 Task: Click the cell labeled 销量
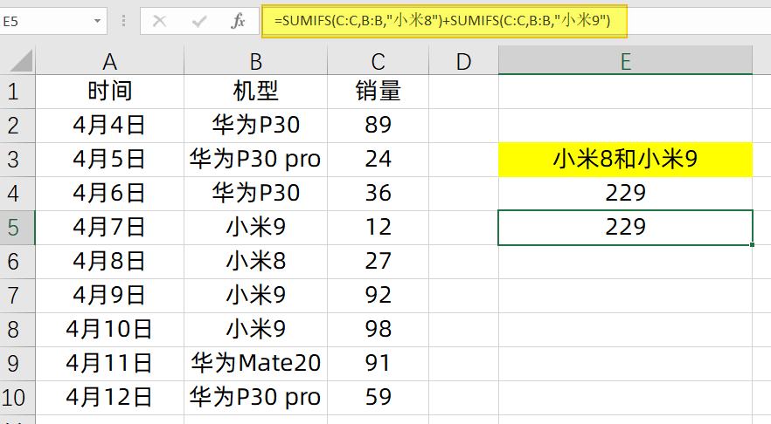(x=378, y=92)
